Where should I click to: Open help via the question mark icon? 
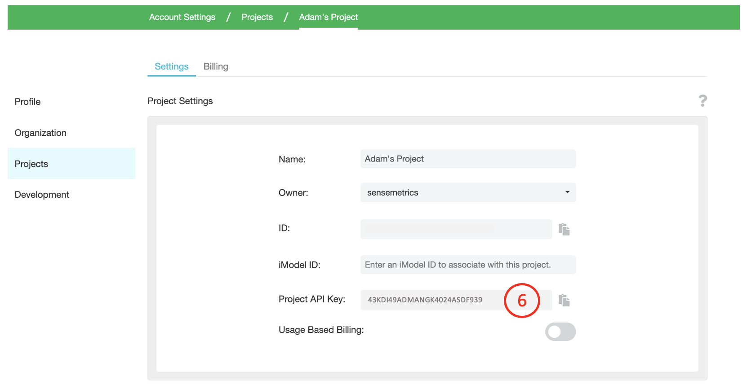(x=703, y=101)
